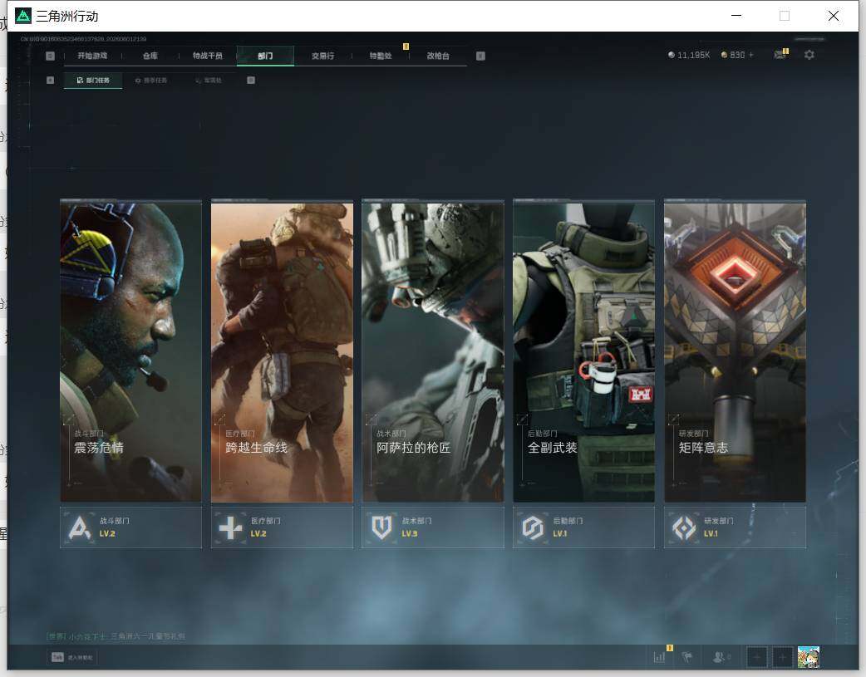
Task: Click the 战术部门 shield emblem
Action: coord(381,528)
